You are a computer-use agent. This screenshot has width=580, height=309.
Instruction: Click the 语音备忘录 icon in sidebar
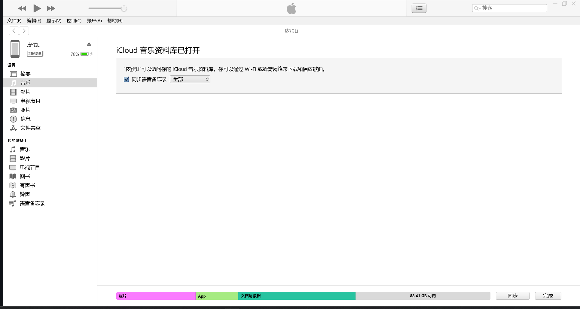coord(13,204)
